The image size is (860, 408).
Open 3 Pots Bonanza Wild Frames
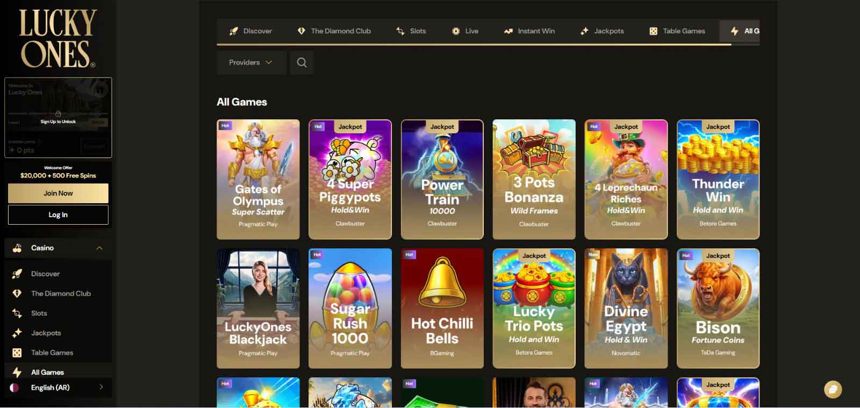(534, 180)
